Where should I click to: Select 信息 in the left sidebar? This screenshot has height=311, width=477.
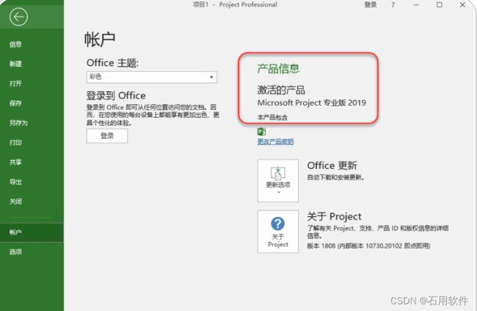15,45
